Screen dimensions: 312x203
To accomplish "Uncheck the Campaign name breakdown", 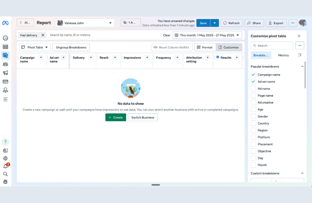I will [x=253, y=75].
